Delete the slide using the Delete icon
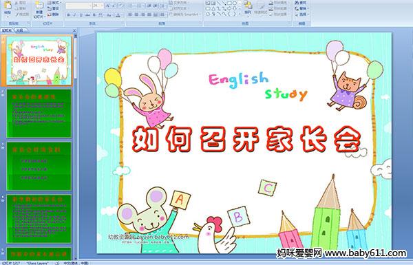Image resolution: width=413 pixels, height=265 pixels. click(50, 14)
